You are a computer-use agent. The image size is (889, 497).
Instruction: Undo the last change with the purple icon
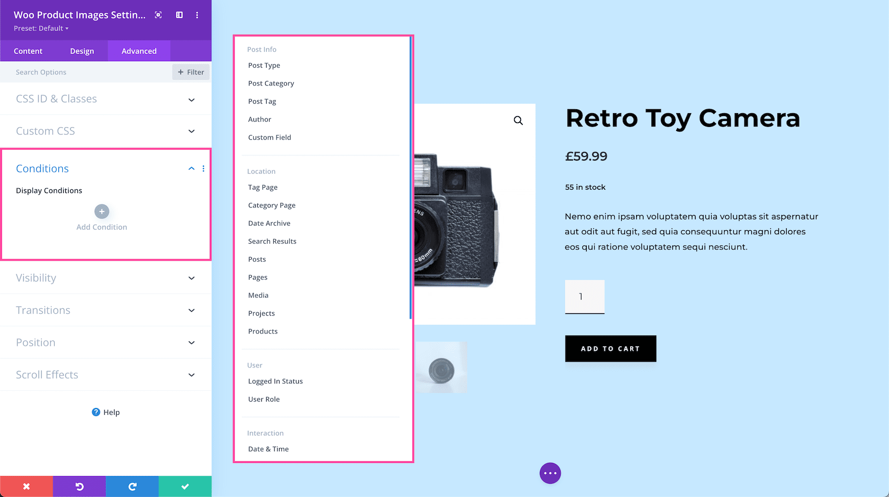[x=79, y=486]
